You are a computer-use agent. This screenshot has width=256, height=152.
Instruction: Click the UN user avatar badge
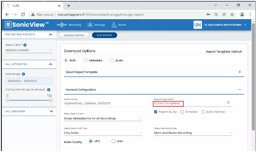[197, 25]
